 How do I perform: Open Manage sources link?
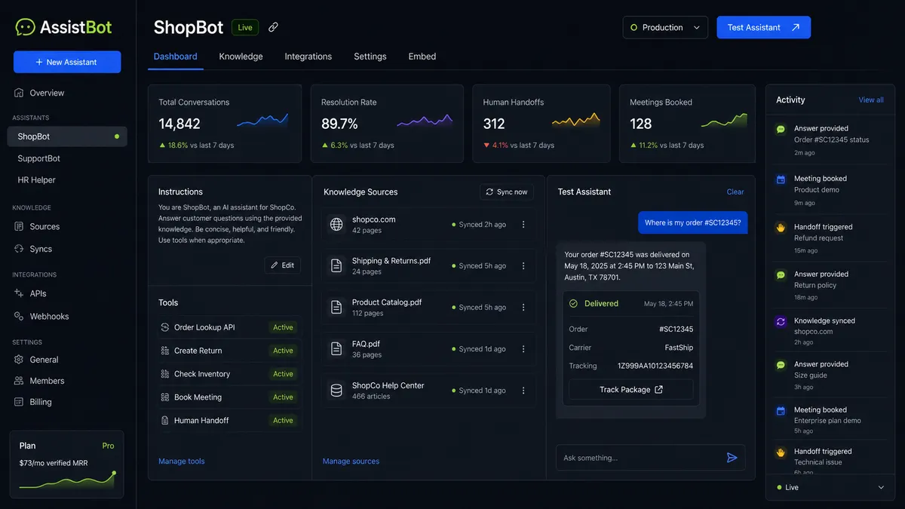tap(351, 461)
